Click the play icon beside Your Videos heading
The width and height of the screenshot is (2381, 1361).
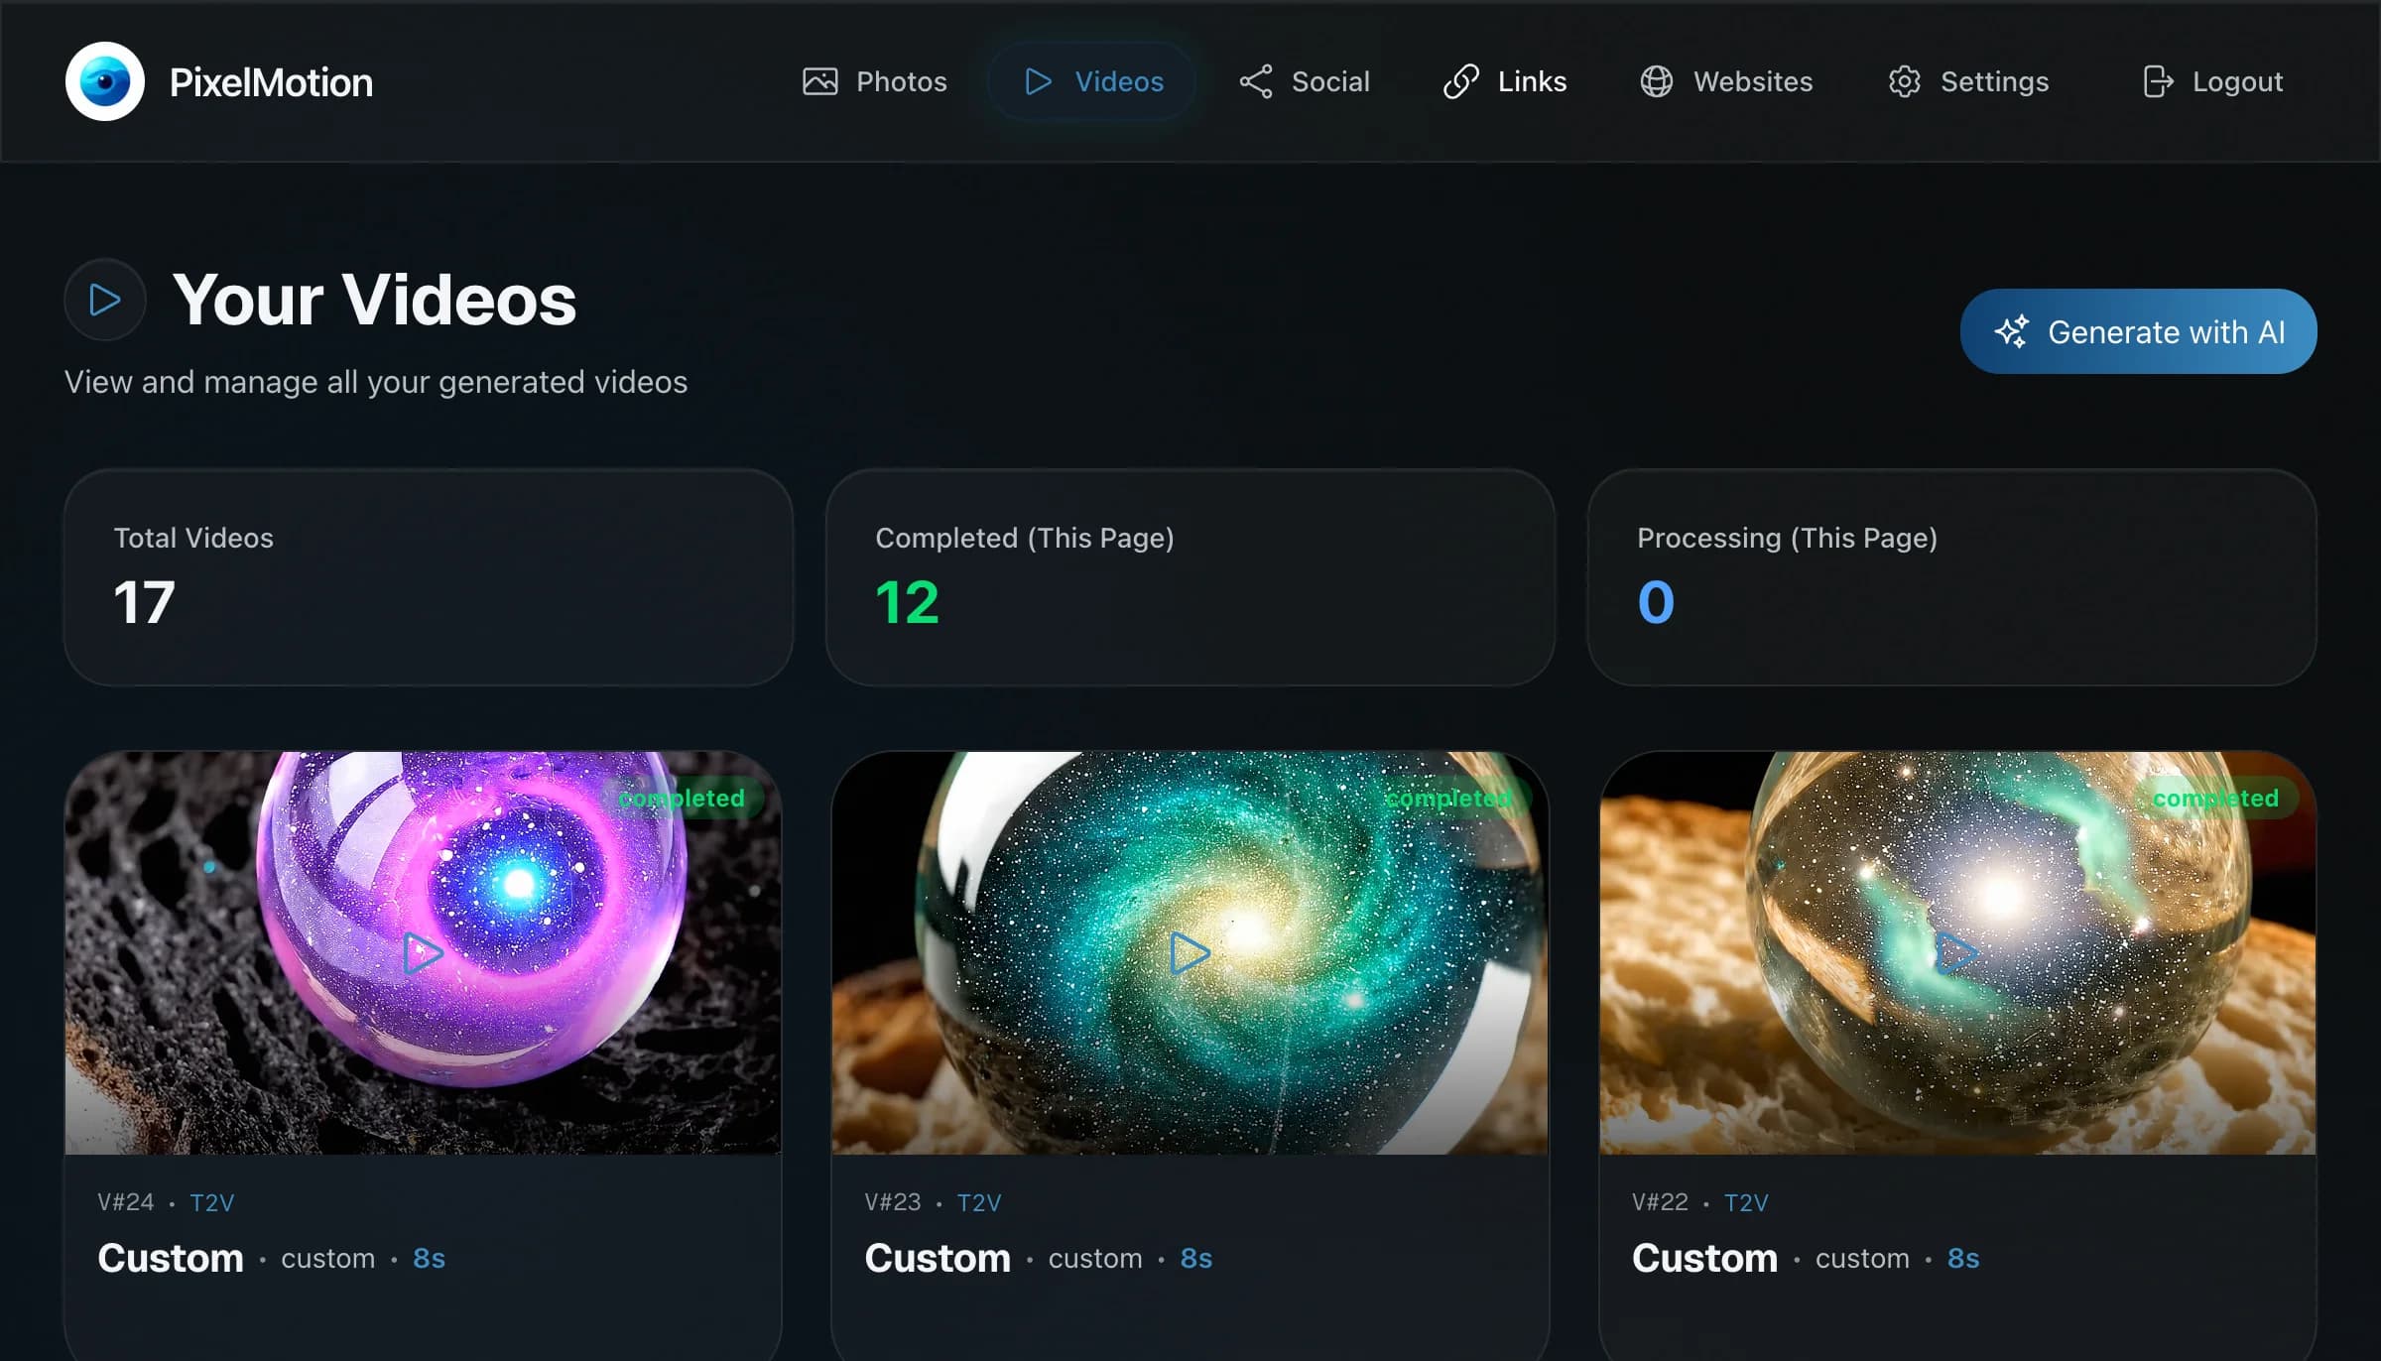coord(103,299)
